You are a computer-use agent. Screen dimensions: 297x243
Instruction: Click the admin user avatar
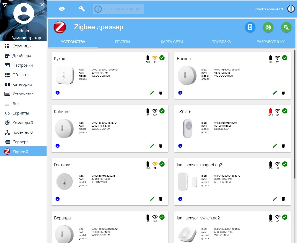tap(24, 13)
